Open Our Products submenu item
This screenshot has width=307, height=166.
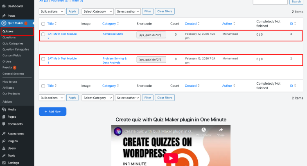click(x=11, y=94)
